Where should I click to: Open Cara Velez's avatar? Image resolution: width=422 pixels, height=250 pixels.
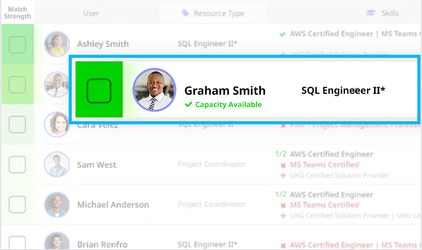56,125
